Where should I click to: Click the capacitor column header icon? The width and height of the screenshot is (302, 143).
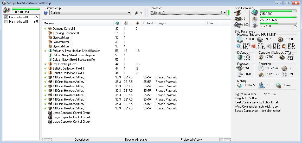(138, 23)
